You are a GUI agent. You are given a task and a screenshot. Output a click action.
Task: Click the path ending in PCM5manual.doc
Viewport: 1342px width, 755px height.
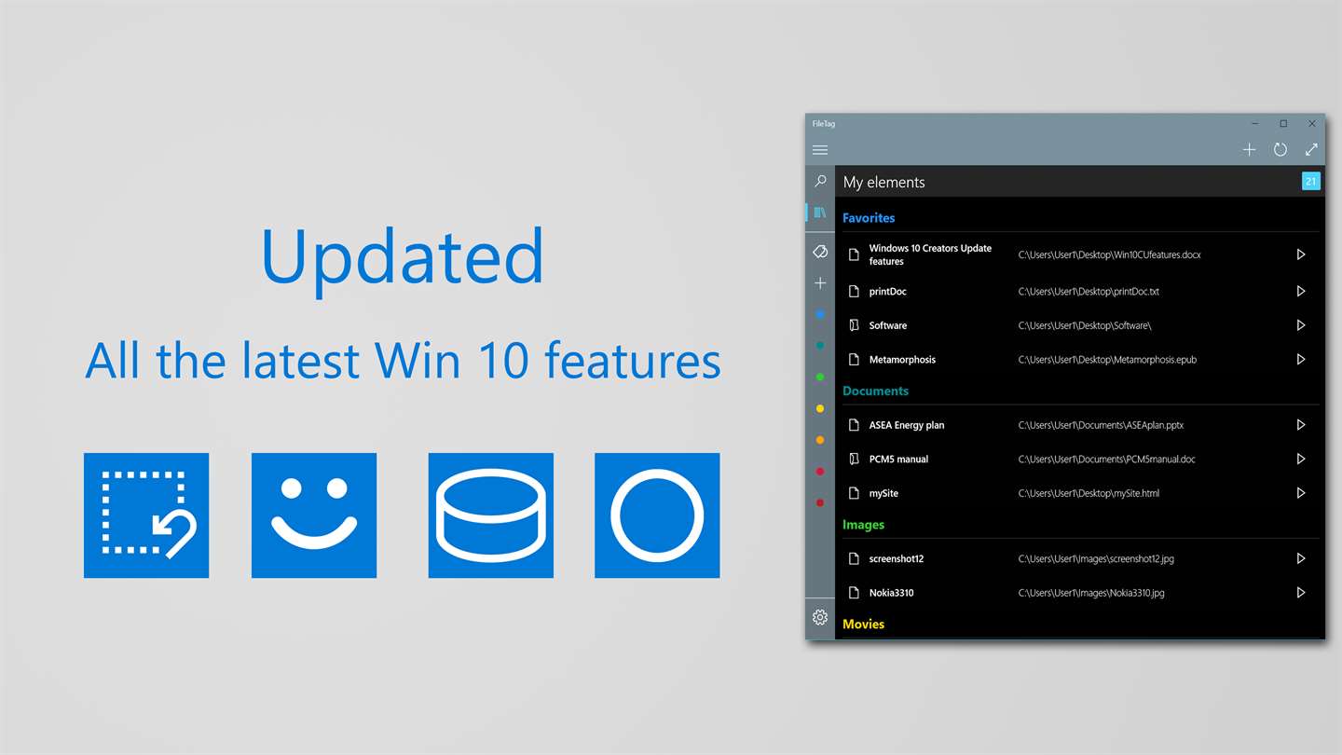(1106, 459)
